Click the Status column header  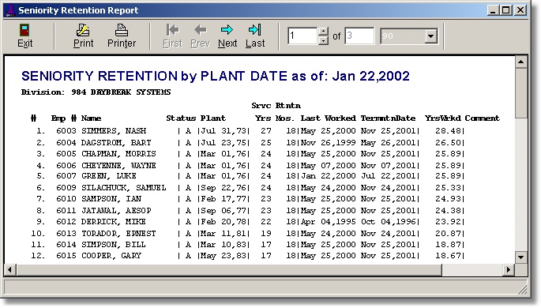pyautogui.click(x=181, y=118)
